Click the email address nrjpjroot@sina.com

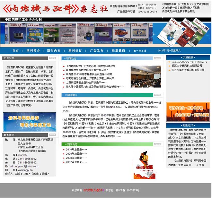[x=27, y=167]
